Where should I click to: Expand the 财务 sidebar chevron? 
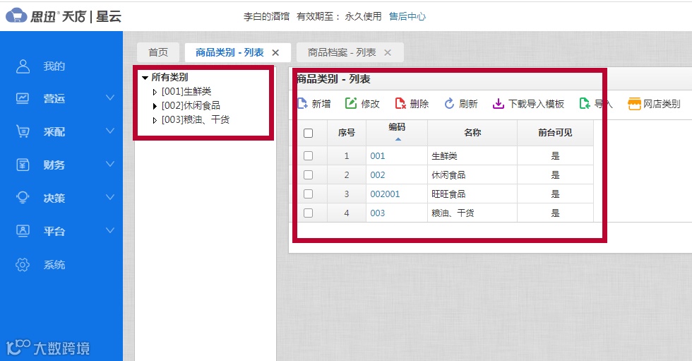(x=110, y=164)
